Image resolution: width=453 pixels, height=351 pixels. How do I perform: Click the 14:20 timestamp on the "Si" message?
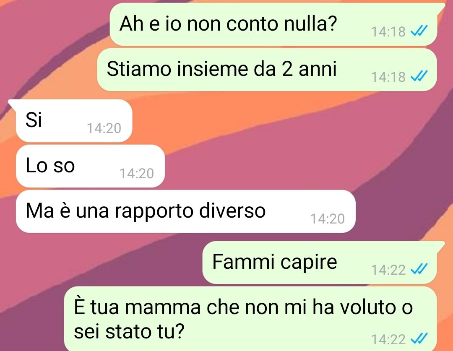(104, 128)
